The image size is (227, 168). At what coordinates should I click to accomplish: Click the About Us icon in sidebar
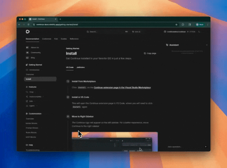[27, 48]
